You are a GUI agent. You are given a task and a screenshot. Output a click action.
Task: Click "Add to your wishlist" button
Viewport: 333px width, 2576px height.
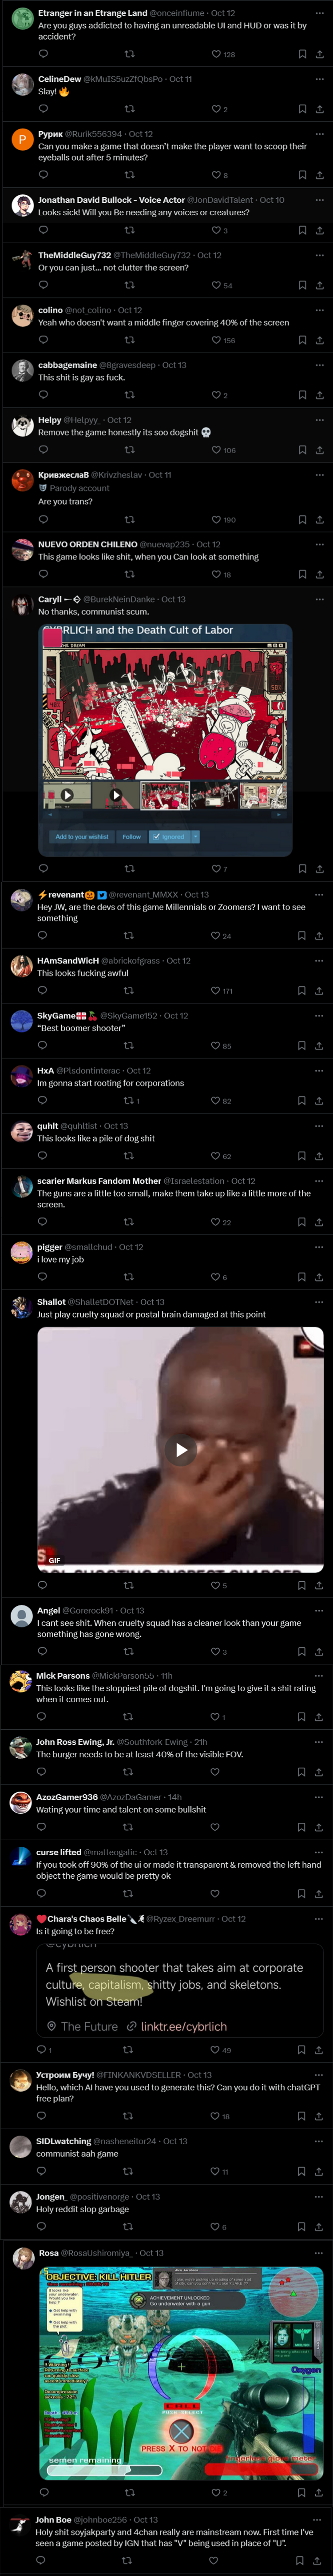pyautogui.click(x=82, y=836)
